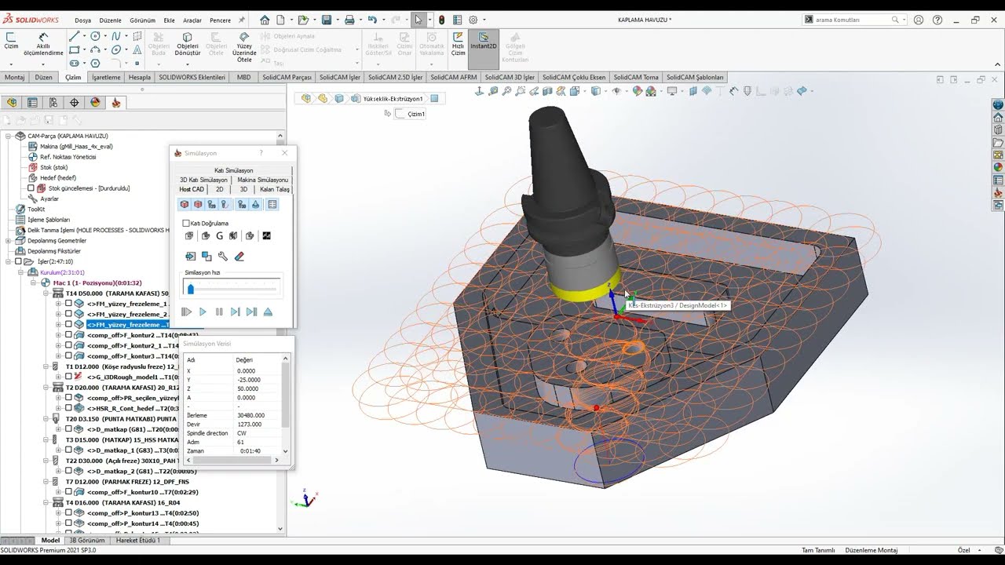Check the G_i3DRough_model1 operation checkbox

click(x=68, y=377)
